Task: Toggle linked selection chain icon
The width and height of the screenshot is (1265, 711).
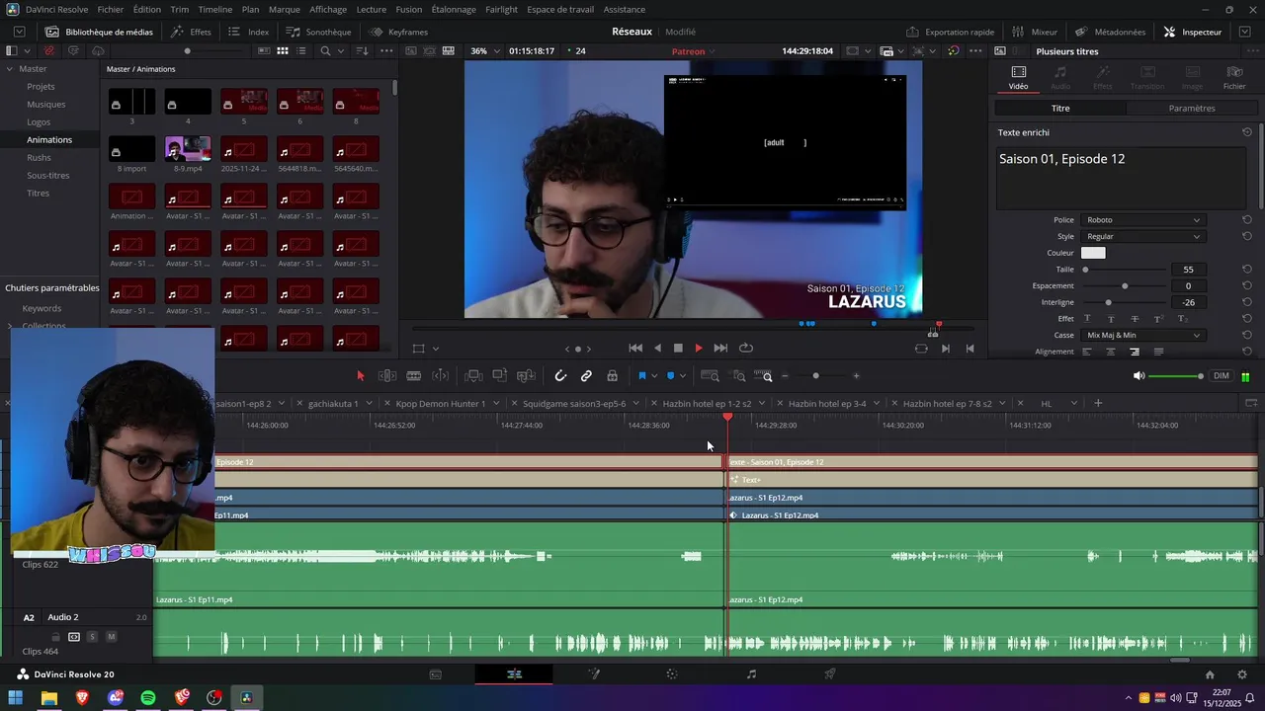Action: tap(586, 376)
